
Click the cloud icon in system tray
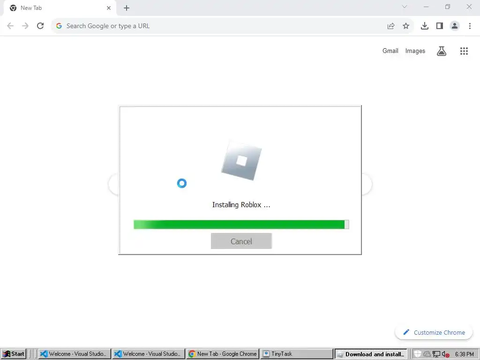(427, 354)
